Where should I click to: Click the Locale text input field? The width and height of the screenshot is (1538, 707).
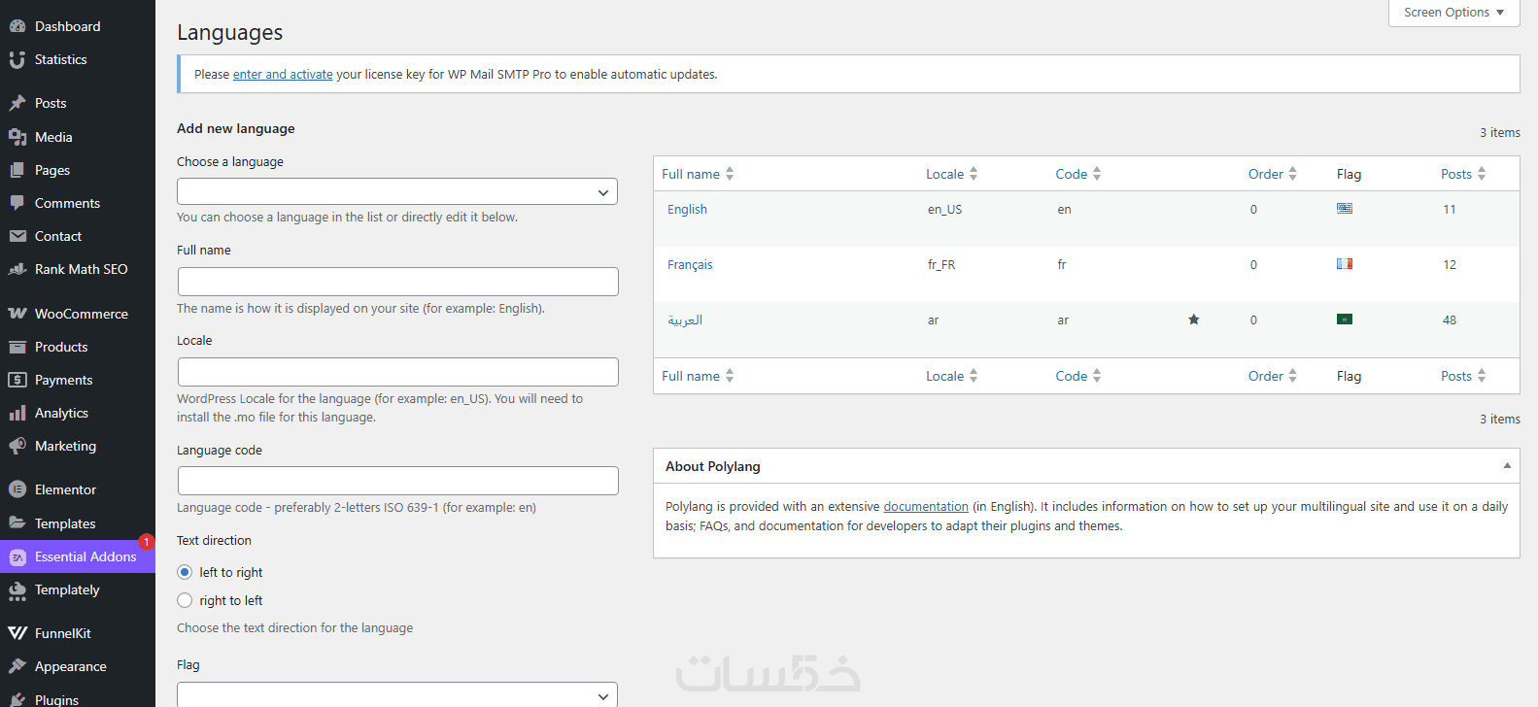pyautogui.click(x=397, y=372)
